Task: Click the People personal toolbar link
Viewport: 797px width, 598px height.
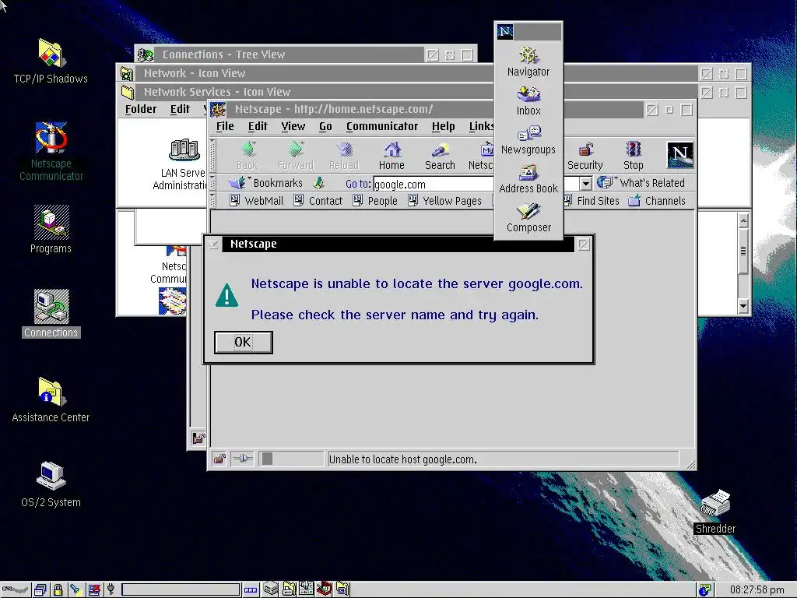Action: [x=375, y=201]
